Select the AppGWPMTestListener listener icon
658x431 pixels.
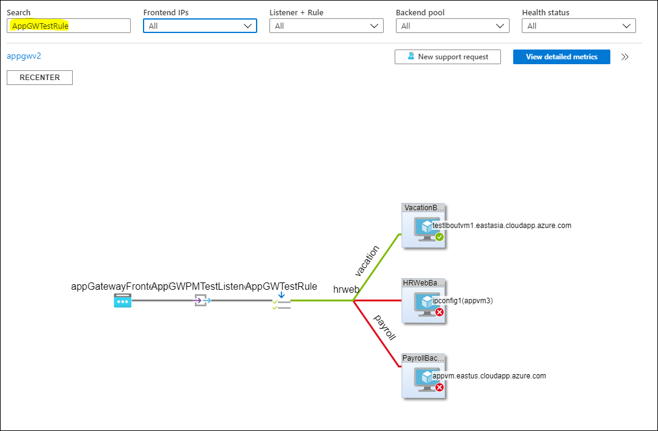click(x=203, y=300)
